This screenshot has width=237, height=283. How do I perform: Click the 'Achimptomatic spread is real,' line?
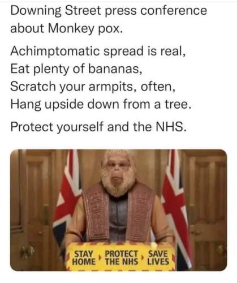[98, 52]
